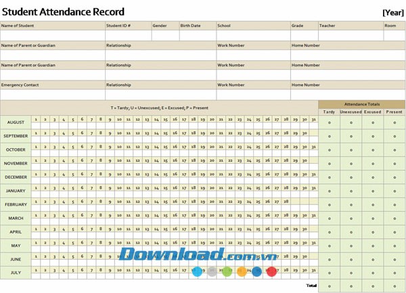Click the Attendance Totals header
This screenshot has height=293, width=406.
point(362,104)
